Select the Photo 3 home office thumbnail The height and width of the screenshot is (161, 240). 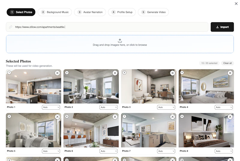tap(148, 87)
